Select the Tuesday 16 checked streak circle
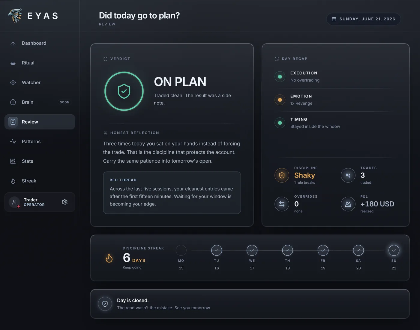The height and width of the screenshot is (330, 420). [217, 250]
